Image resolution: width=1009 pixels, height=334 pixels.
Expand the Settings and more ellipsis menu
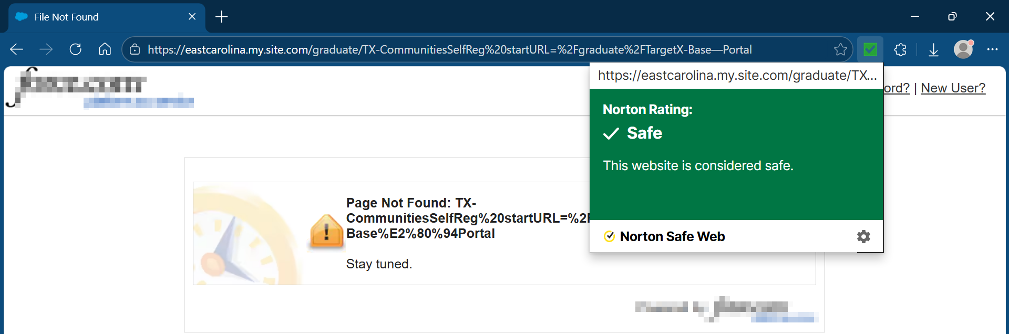tap(992, 49)
